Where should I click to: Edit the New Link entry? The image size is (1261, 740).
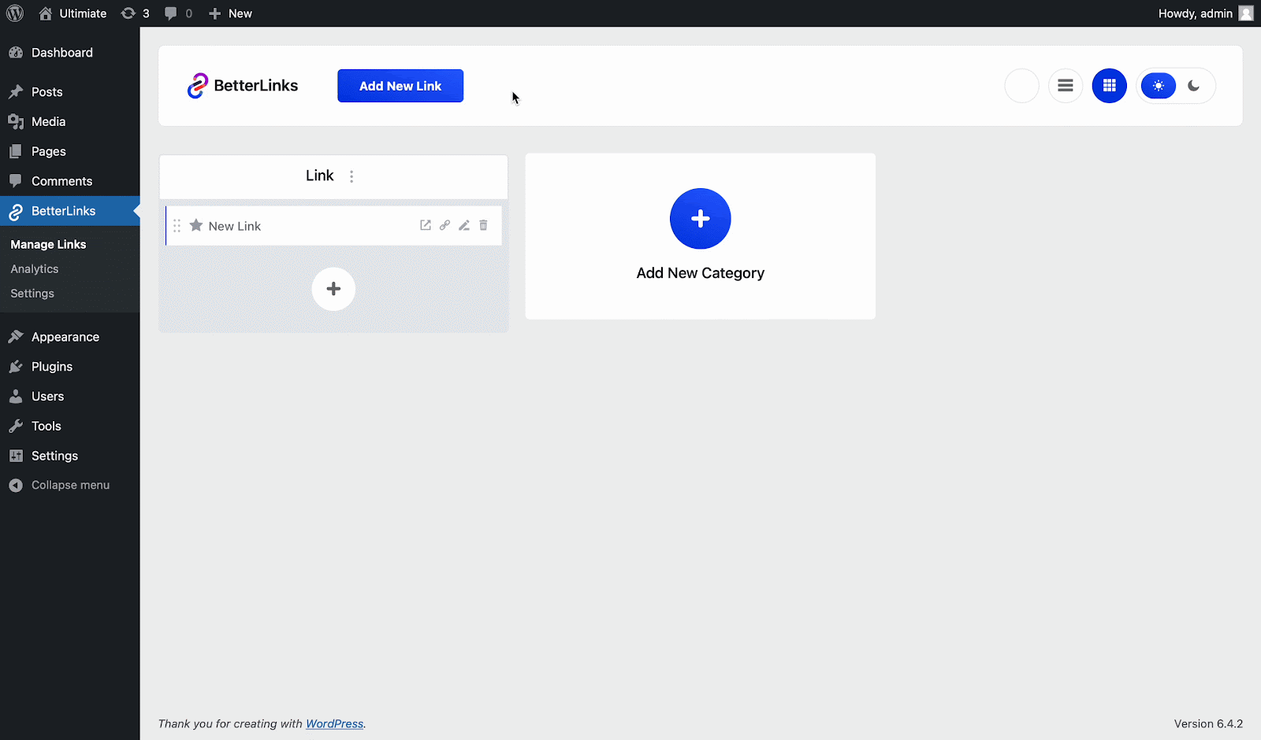click(463, 225)
